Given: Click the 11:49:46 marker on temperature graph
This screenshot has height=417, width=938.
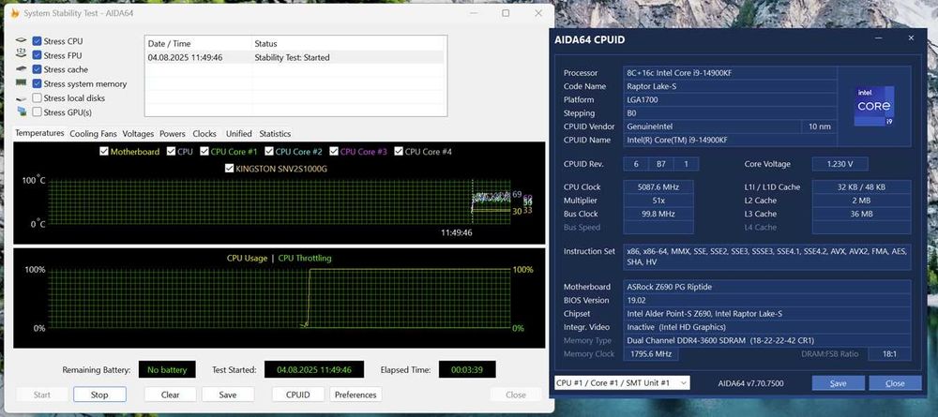Looking at the screenshot, I should click(x=457, y=232).
